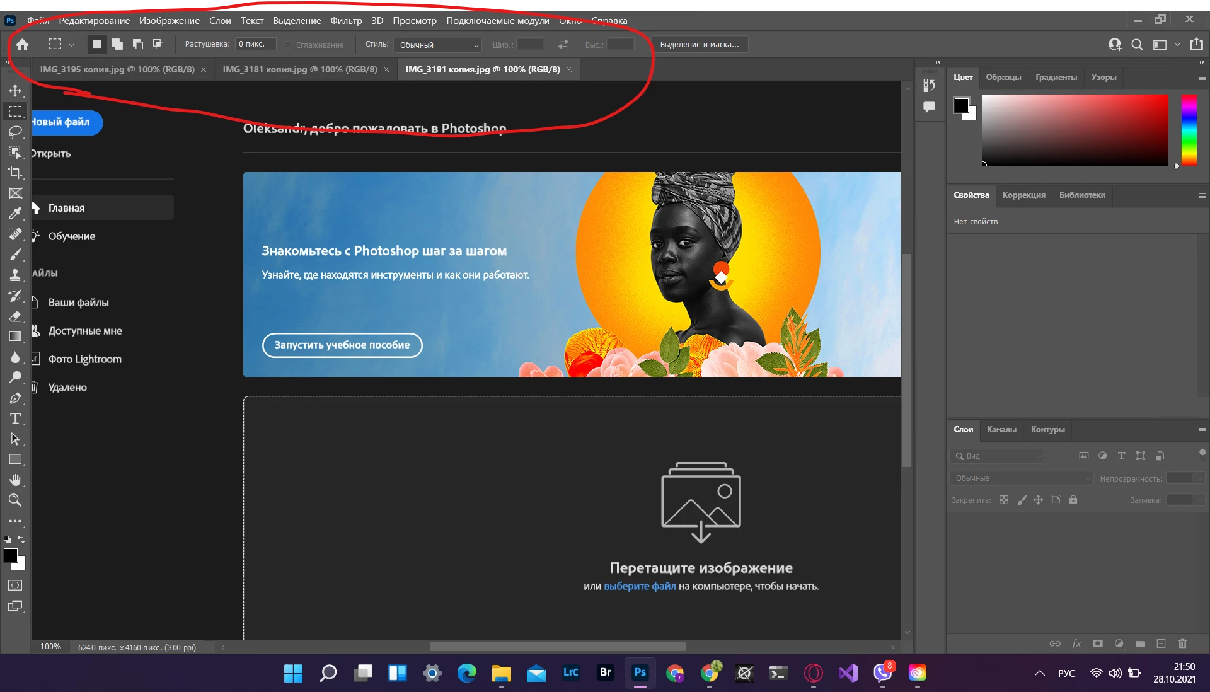Click the rainbow hue slider strip

[x=1189, y=129]
